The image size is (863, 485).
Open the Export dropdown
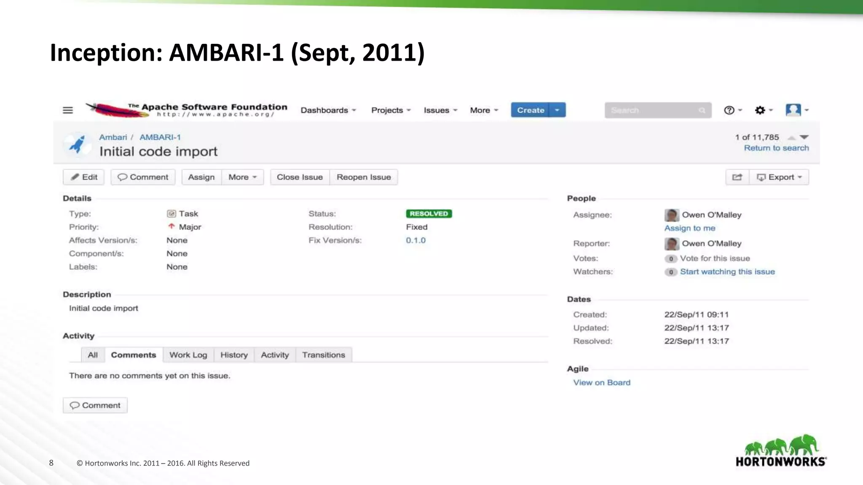coord(779,177)
